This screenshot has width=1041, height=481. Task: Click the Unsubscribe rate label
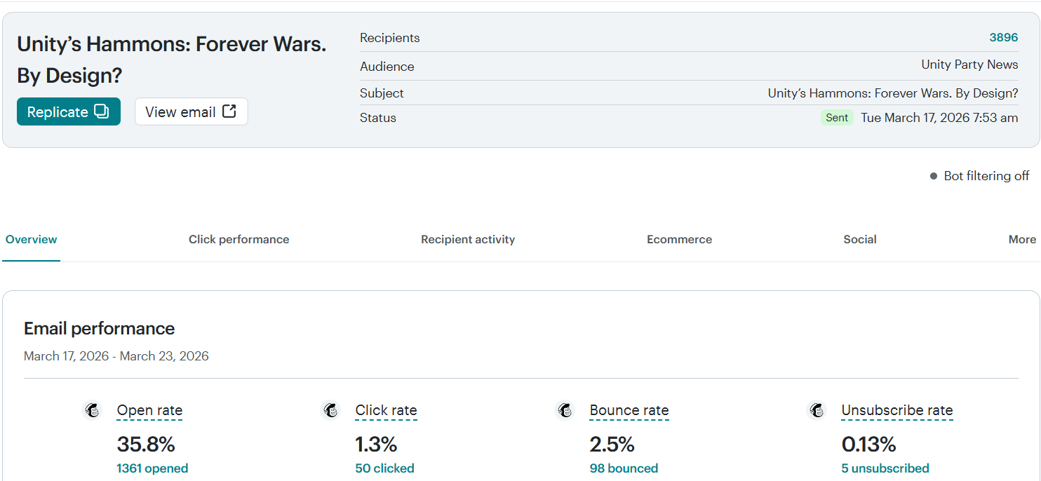[897, 411]
